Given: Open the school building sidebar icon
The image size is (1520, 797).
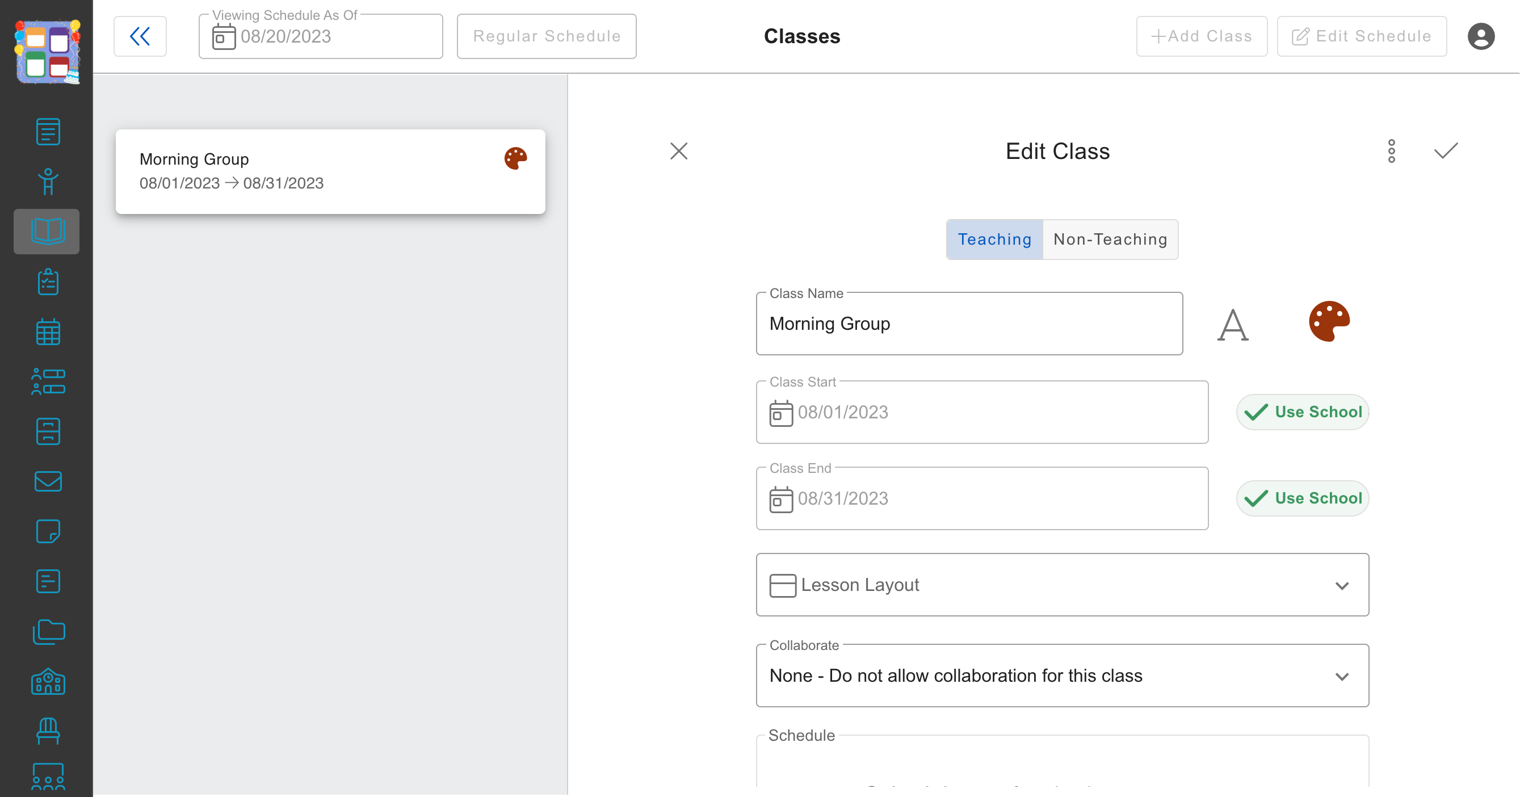Looking at the screenshot, I should 48,681.
